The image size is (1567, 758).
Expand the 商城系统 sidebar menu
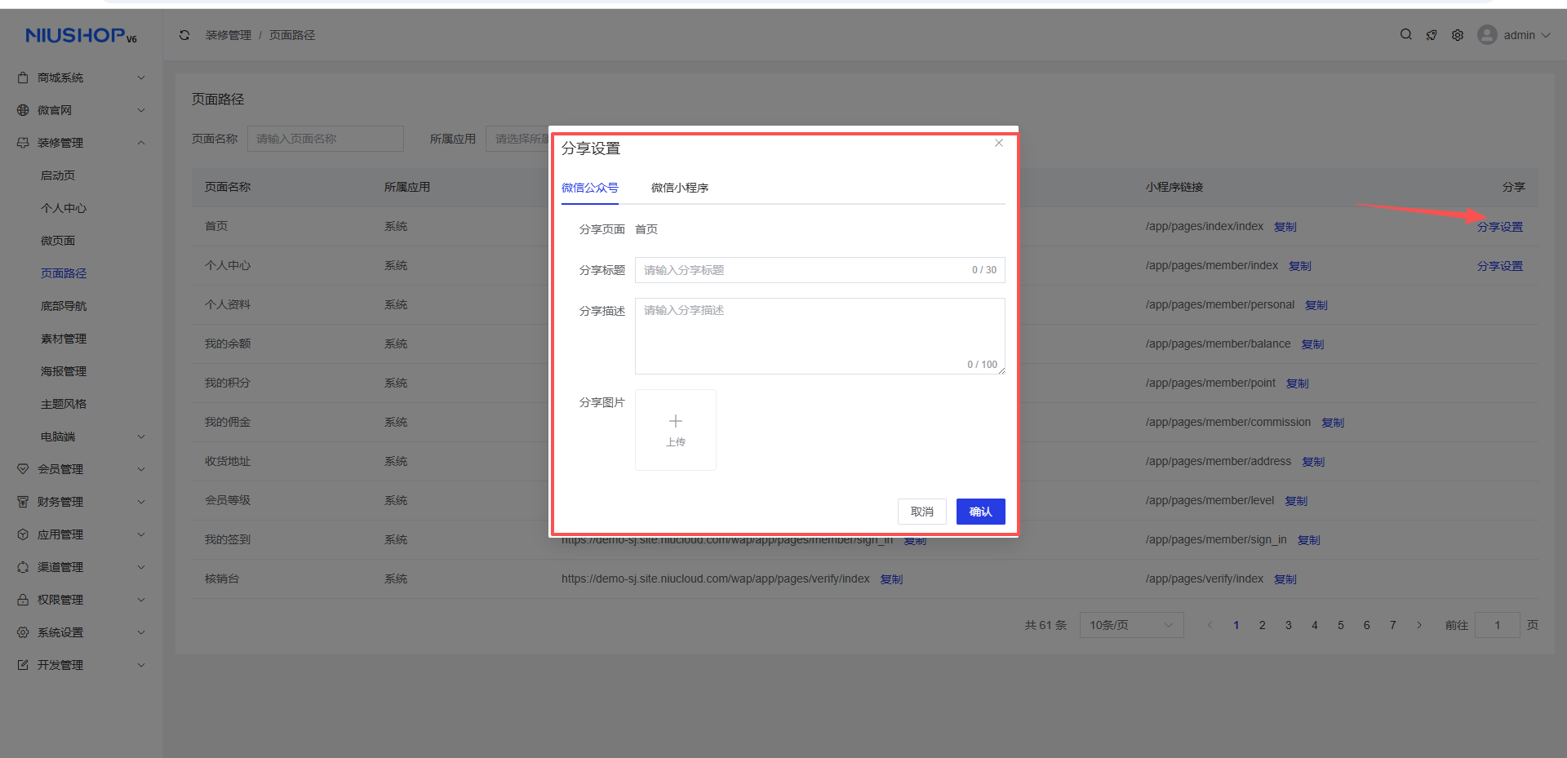click(x=82, y=78)
